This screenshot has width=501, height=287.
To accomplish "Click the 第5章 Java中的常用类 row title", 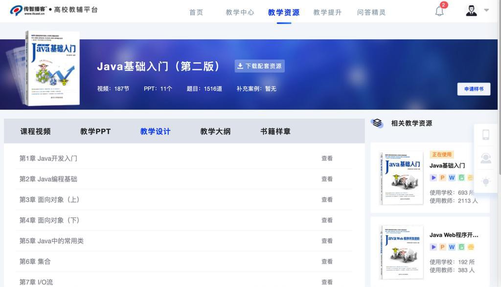I will point(51,241).
